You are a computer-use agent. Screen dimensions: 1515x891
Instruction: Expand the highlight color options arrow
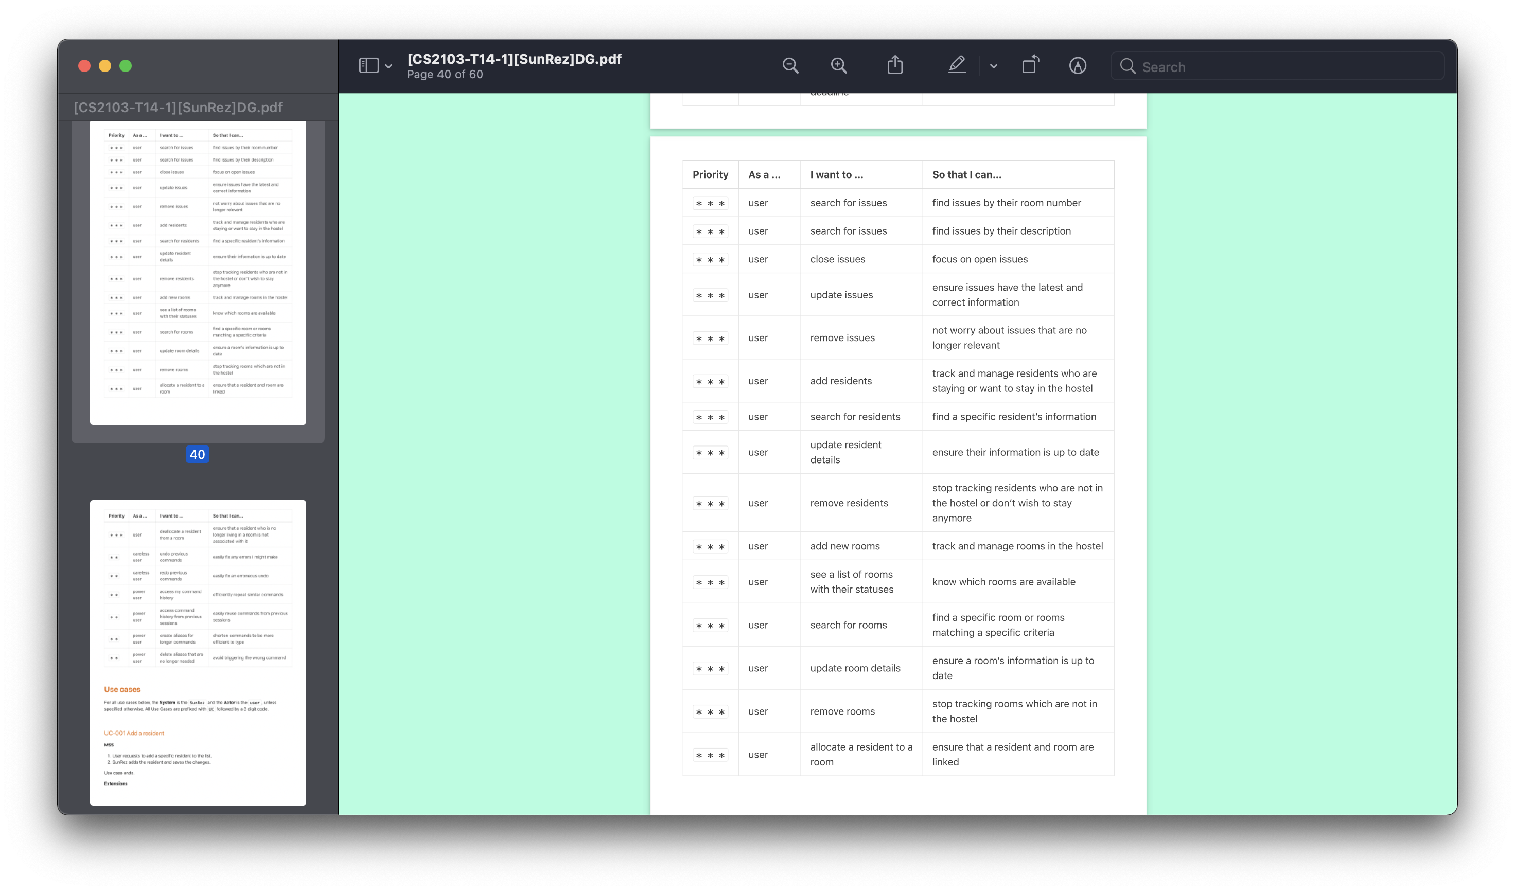tap(993, 66)
